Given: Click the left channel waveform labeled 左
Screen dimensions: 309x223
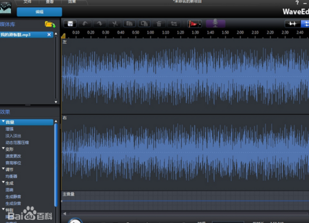Looking at the screenshot, I should (x=185, y=76).
